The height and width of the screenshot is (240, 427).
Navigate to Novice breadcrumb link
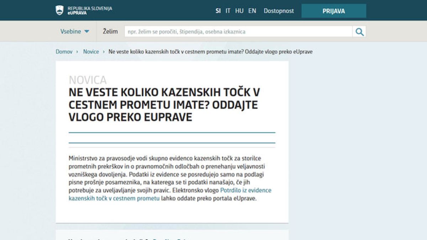click(x=91, y=52)
